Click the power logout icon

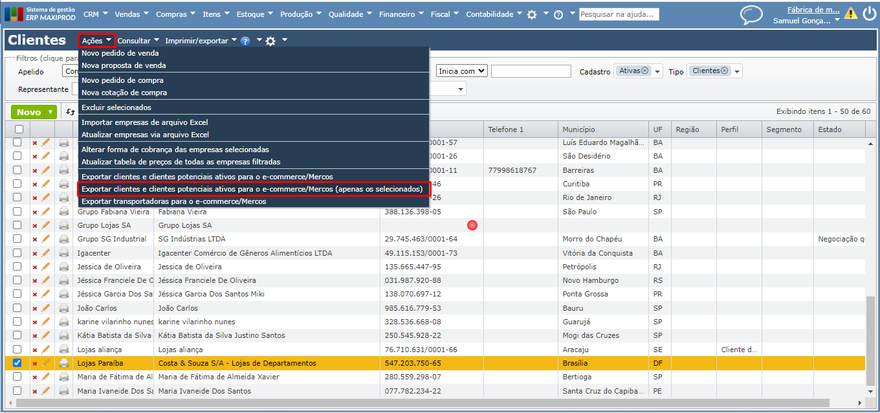pos(868,14)
